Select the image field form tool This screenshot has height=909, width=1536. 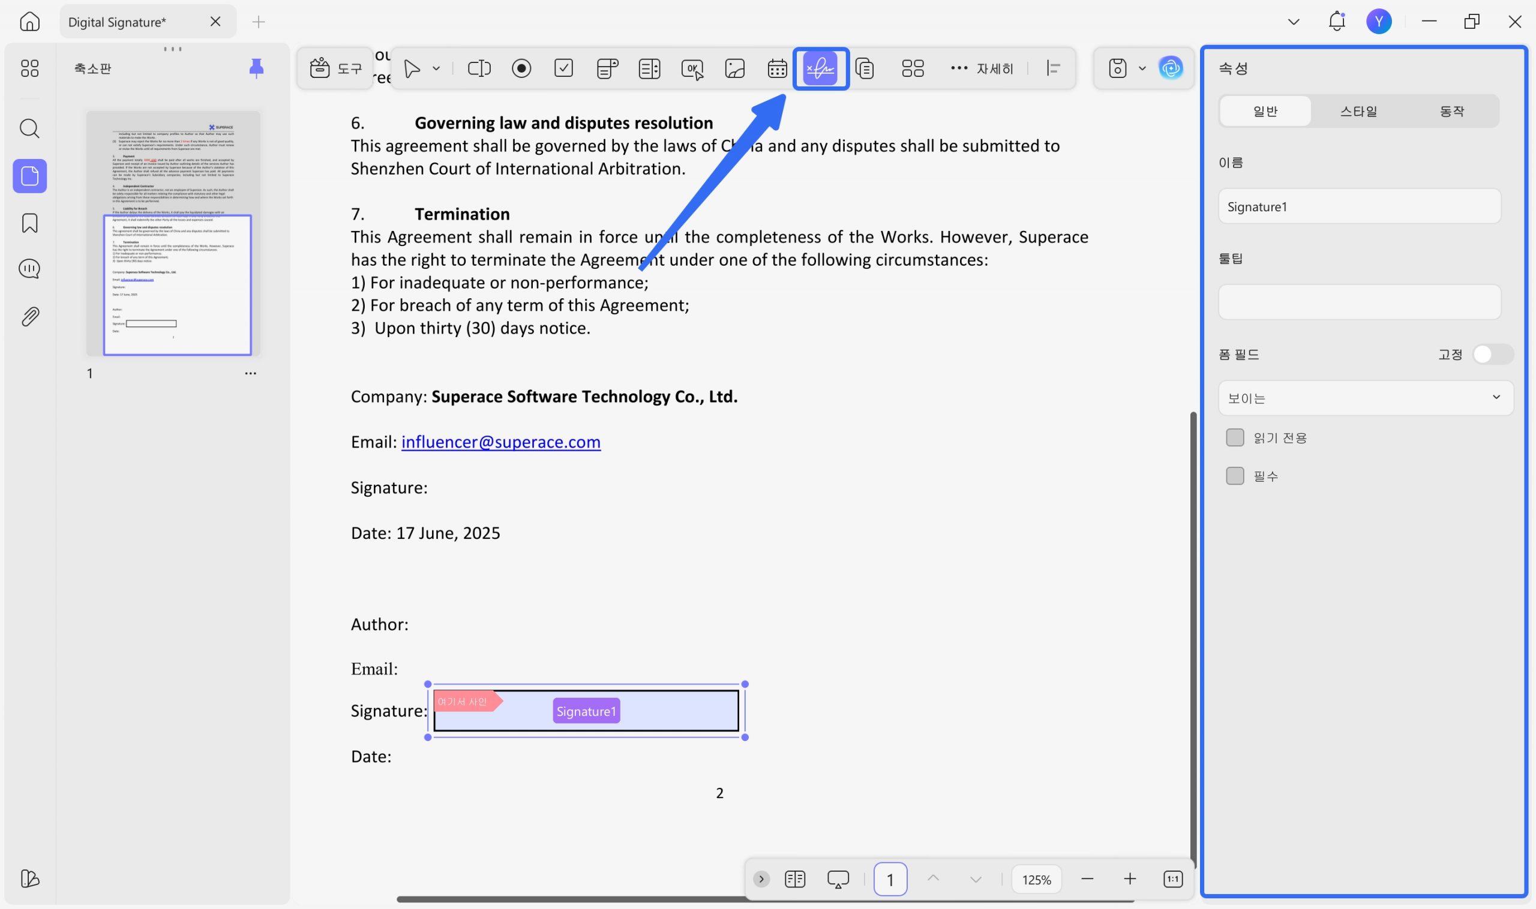(735, 68)
